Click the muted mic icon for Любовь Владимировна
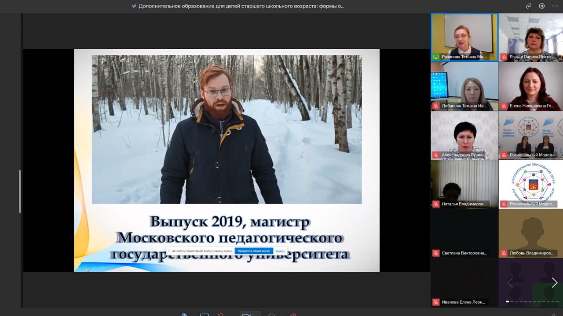 pyautogui.click(x=504, y=253)
